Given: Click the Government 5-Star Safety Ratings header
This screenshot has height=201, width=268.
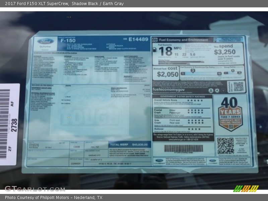Looking at the screenshot, I should [x=182, y=96].
